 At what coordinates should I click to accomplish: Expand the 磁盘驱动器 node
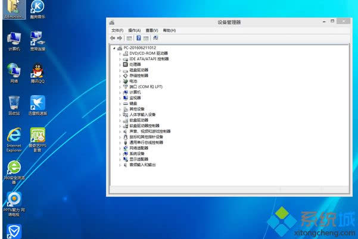click(x=120, y=70)
